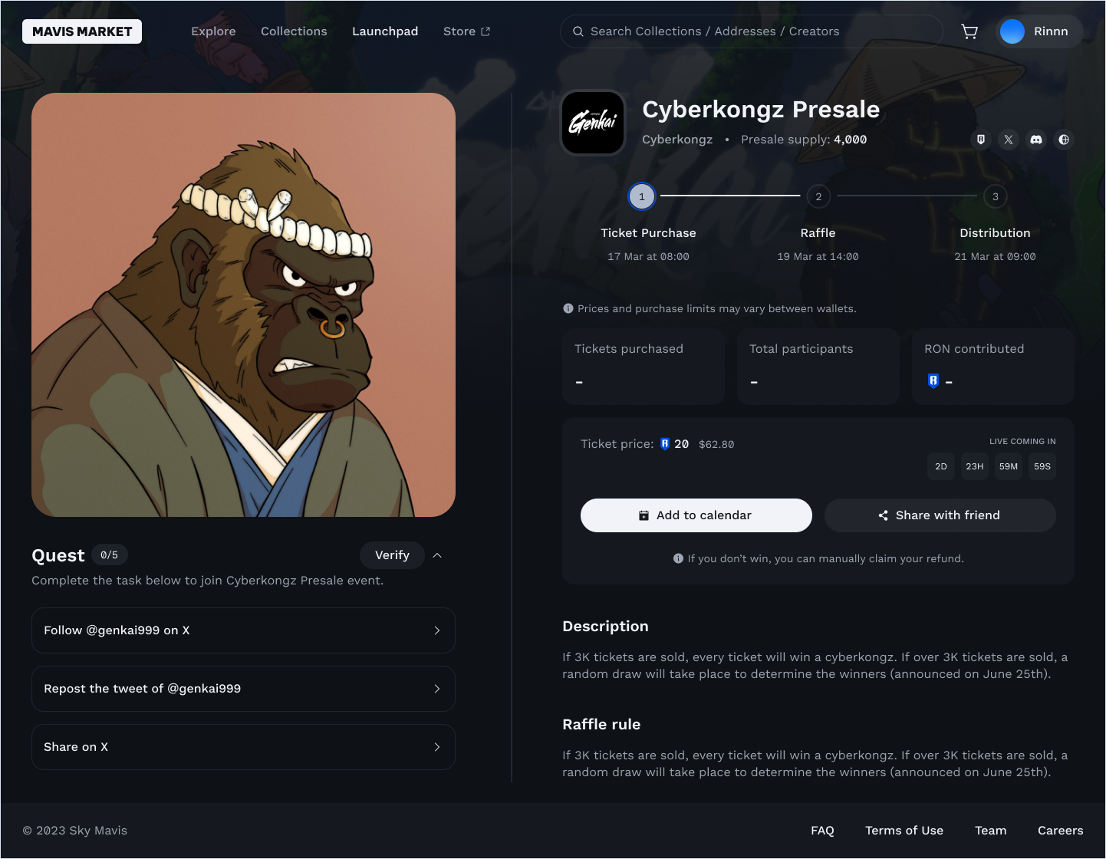Screen dimensions: 1106x859
Task: Click Share with friend button
Action: click(x=940, y=515)
